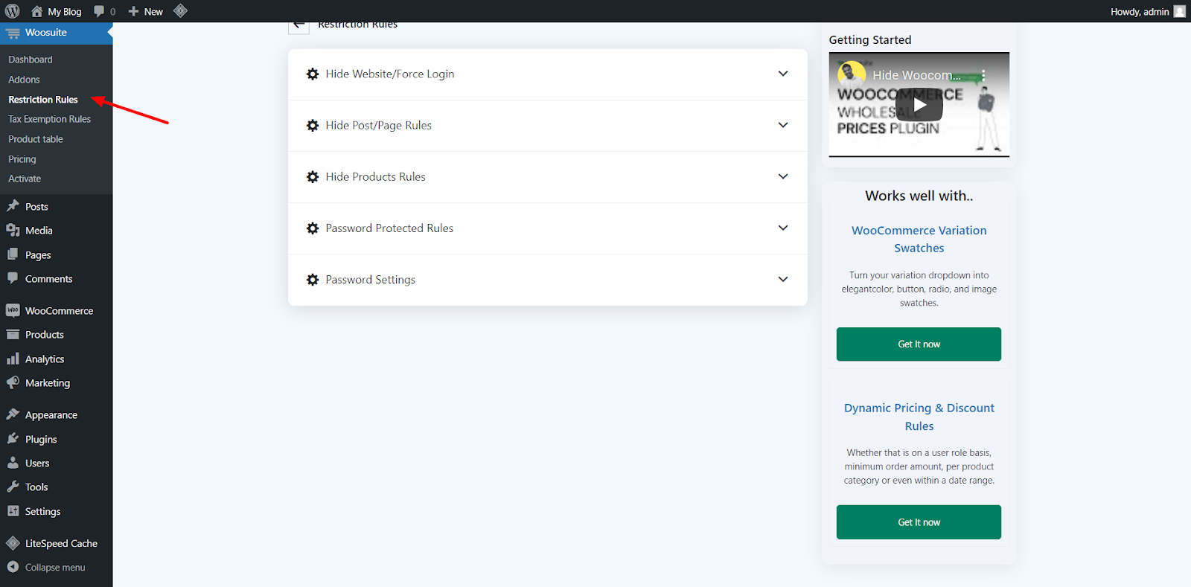
Task: Click the Tools wrench icon
Action: click(x=13, y=487)
